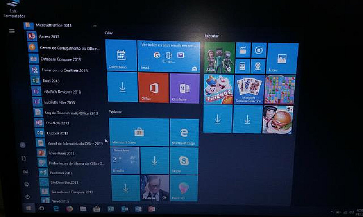
Task: Open the orange Office tile
Action: click(153, 88)
